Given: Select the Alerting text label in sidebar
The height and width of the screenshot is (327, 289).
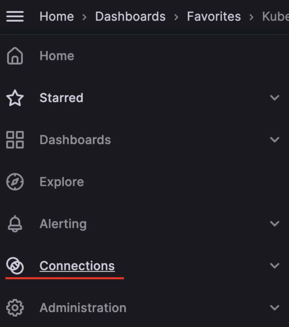Looking at the screenshot, I should pyautogui.click(x=63, y=224).
